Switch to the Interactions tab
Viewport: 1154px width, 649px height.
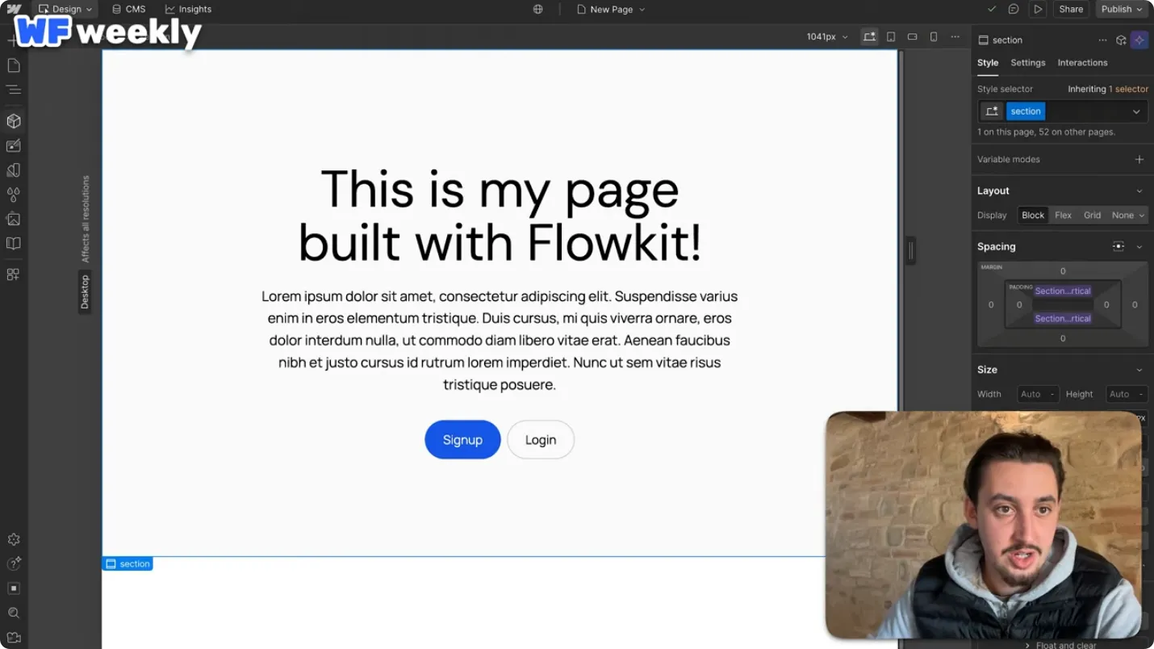[1082, 63]
